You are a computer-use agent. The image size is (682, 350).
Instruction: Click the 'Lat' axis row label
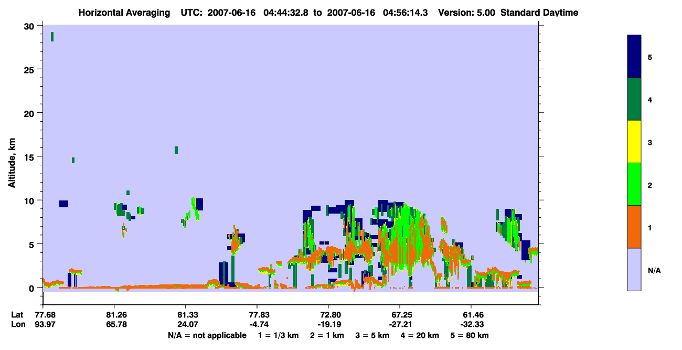(x=16, y=314)
